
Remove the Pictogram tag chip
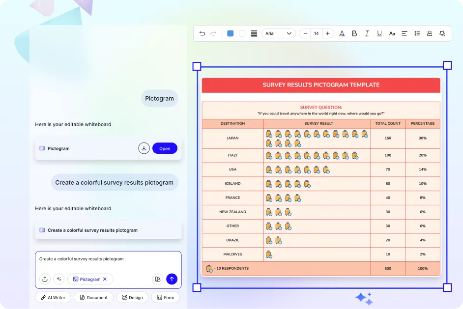pos(105,279)
